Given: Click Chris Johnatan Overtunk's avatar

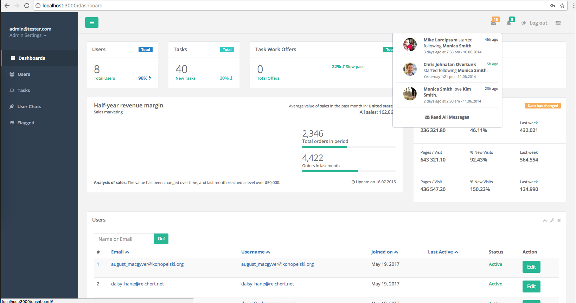Looking at the screenshot, I should (x=410, y=69).
